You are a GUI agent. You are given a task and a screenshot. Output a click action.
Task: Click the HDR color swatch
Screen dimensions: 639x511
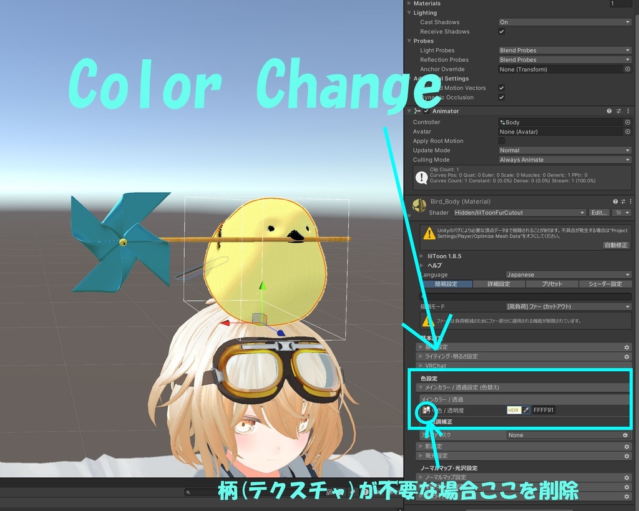[515, 410]
